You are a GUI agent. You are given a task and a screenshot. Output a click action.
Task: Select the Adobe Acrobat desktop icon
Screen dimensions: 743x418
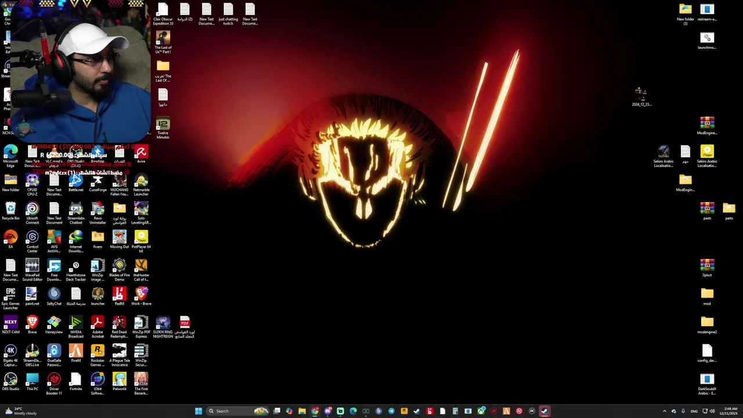click(98, 327)
